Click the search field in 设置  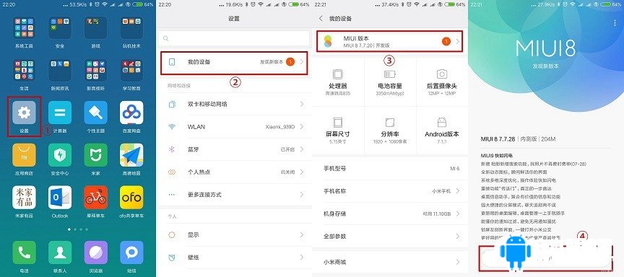click(x=234, y=38)
